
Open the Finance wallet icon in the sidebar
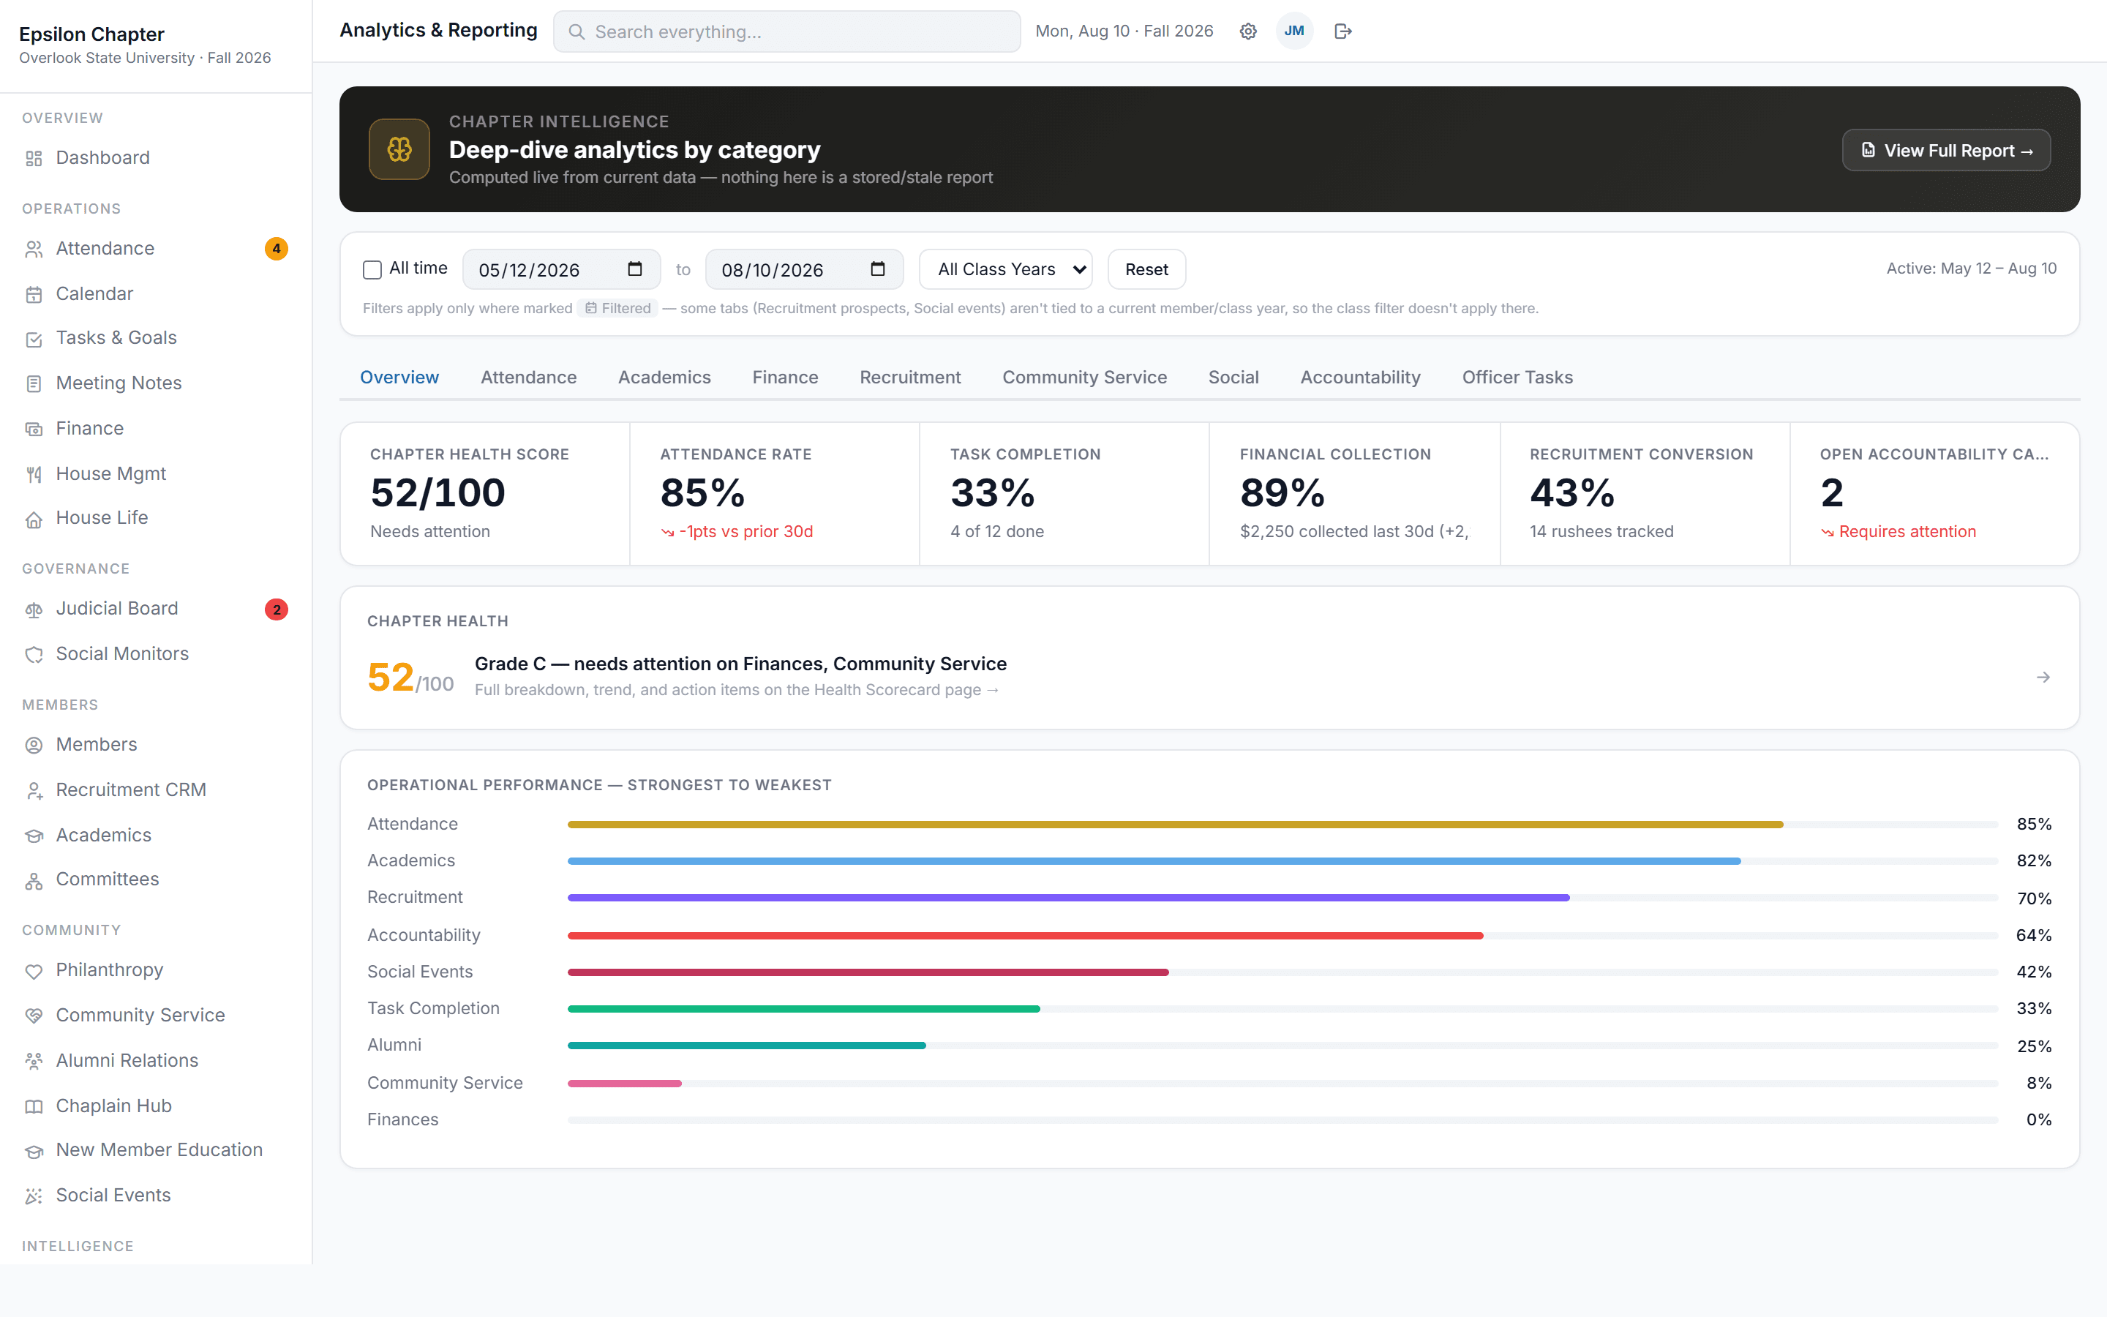coord(34,429)
